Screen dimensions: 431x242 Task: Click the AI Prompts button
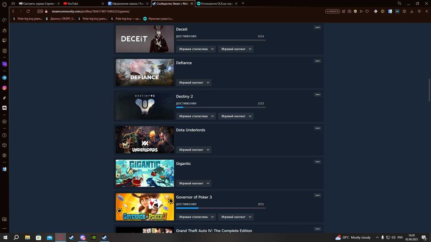coord(333,11)
